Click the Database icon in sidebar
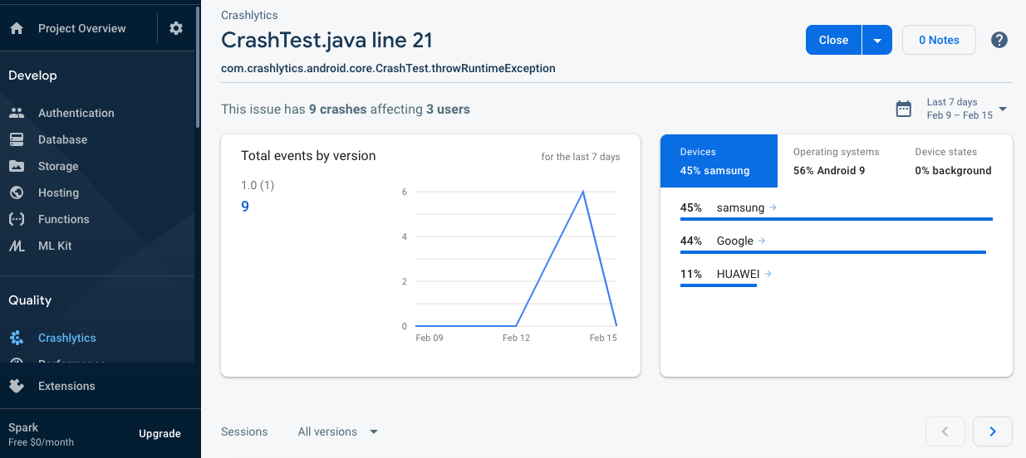The width and height of the screenshot is (1026, 458). (x=17, y=139)
